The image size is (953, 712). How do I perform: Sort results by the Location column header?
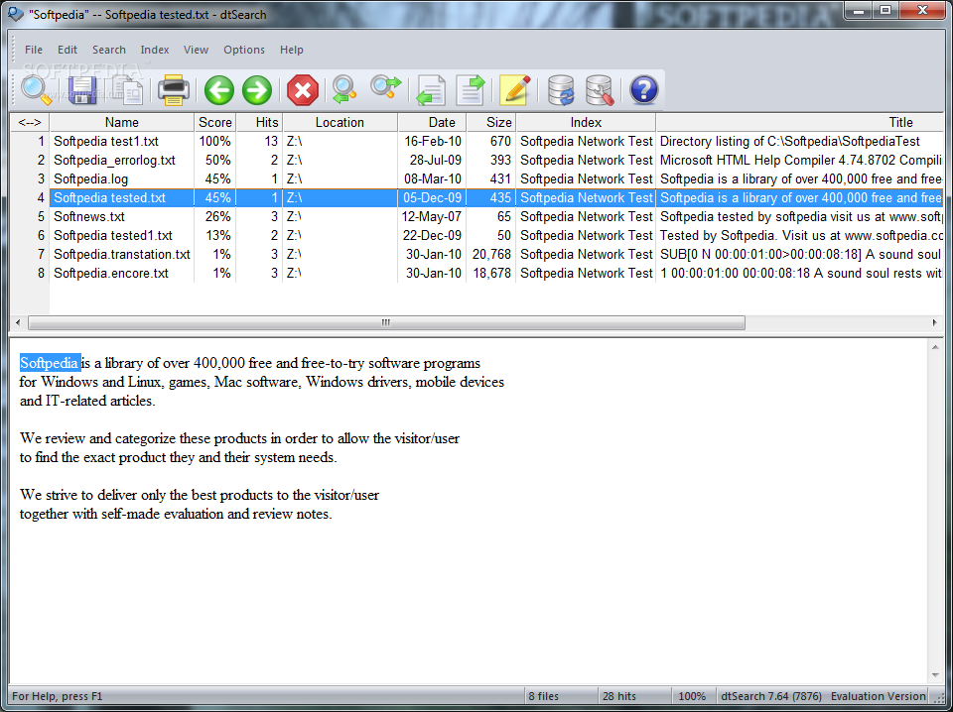point(340,122)
